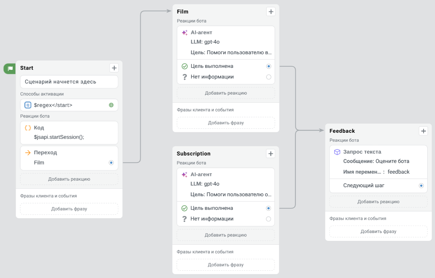The height and width of the screenshot is (278, 435).
Task: Click the AI-agent sparkle icon in Film
Action: [x=185, y=33]
